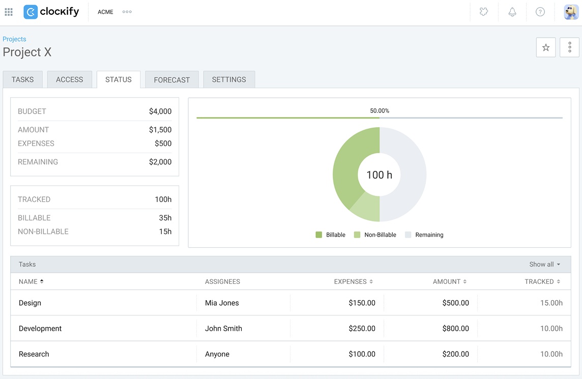The height and width of the screenshot is (379, 582).
Task: Switch to the TASKS tab
Action: (22, 79)
